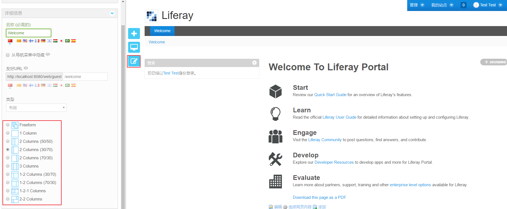Viewport: 507px width, 209px height.
Task: Select the Chinese flag under the 名称 field
Action: pos(10,41)
